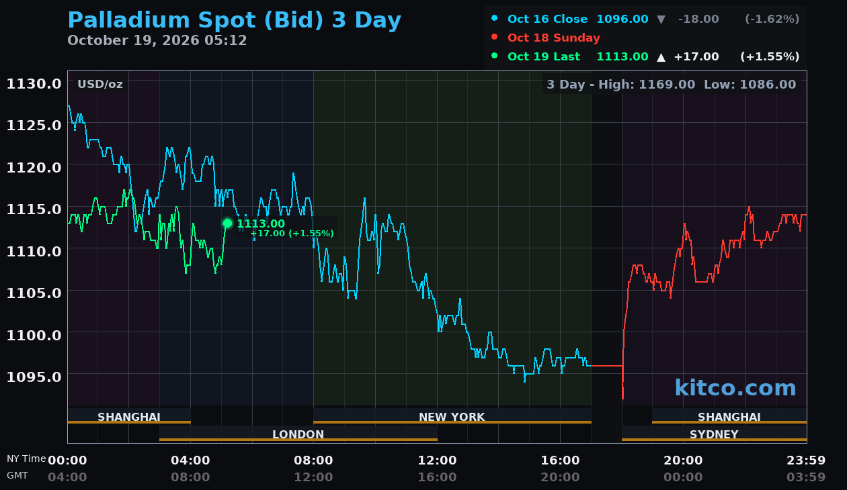Click the NY Time '23:59' tick label

[806, 460]
